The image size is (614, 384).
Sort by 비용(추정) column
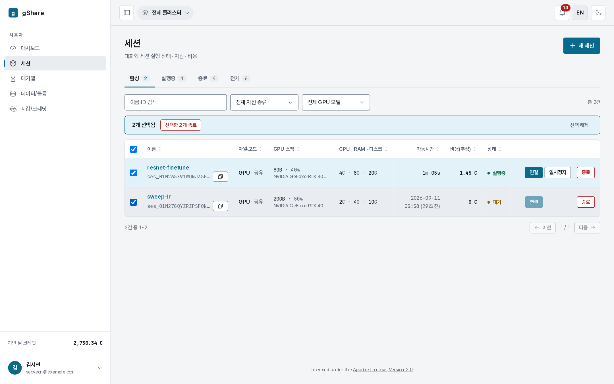coord(463,149)
